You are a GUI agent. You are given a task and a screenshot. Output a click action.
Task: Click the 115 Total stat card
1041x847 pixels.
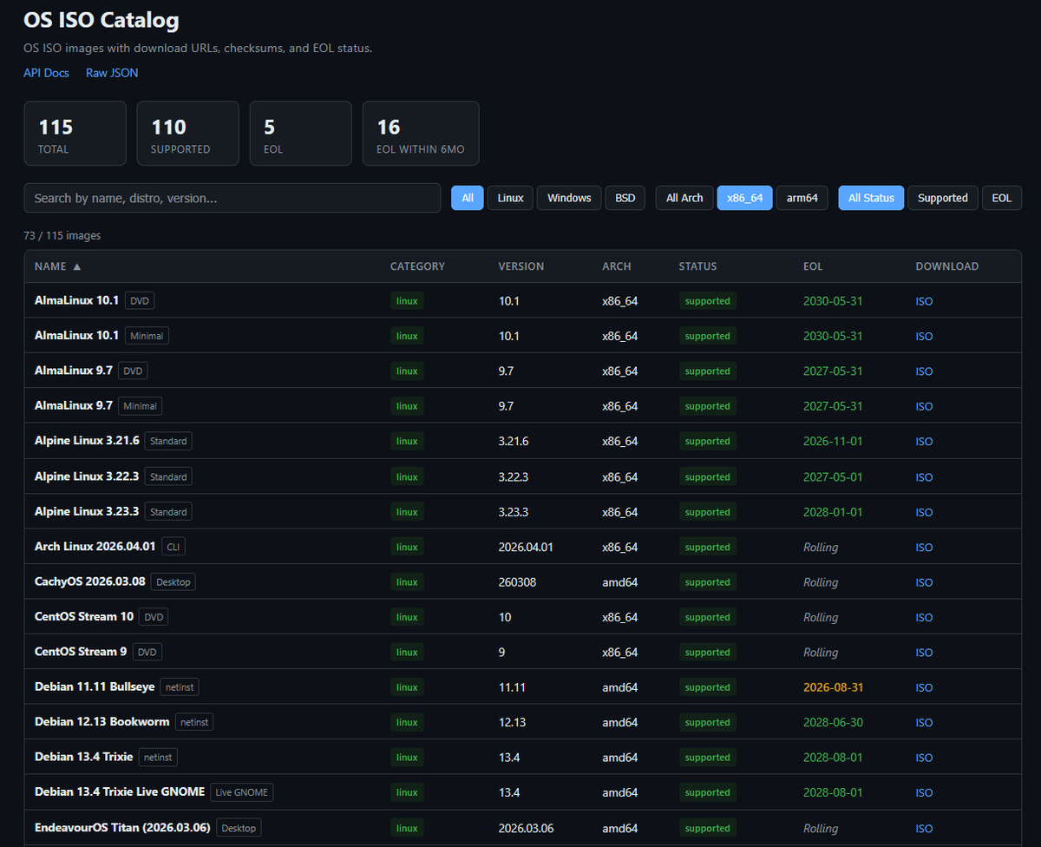pos(75,134)
